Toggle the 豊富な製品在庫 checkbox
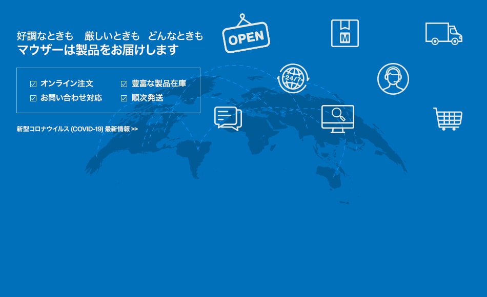The width and height of the screenshot is (487, 297). coord(124,83)
